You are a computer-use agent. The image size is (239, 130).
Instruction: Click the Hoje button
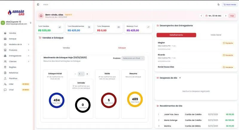[232, 16]
